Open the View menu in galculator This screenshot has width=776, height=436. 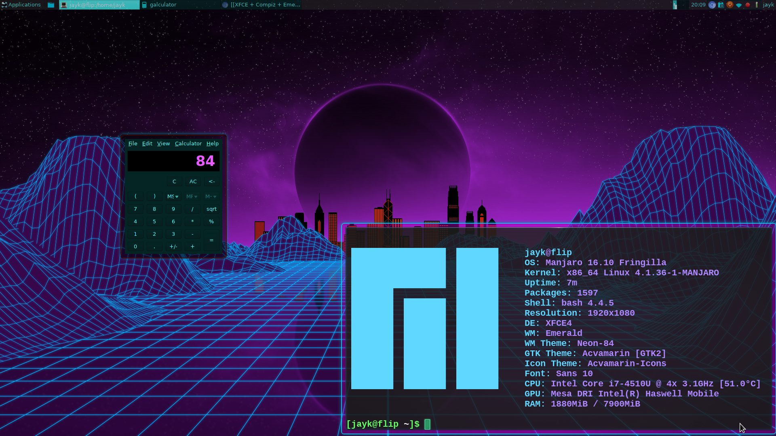pos(163,143)
